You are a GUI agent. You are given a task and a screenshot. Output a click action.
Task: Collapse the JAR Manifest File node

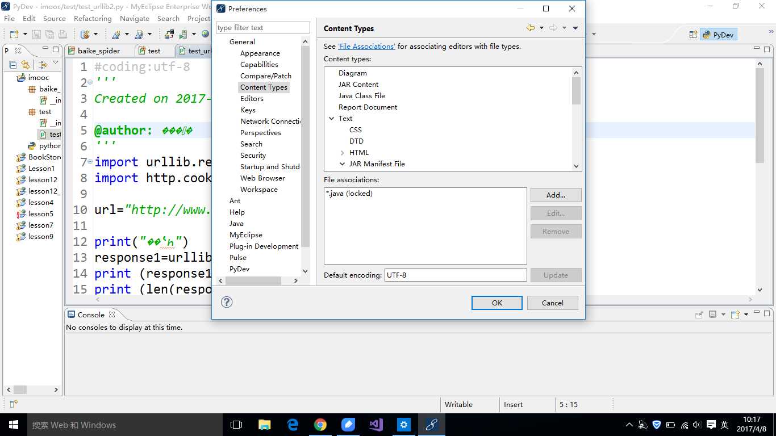(343, 164)
